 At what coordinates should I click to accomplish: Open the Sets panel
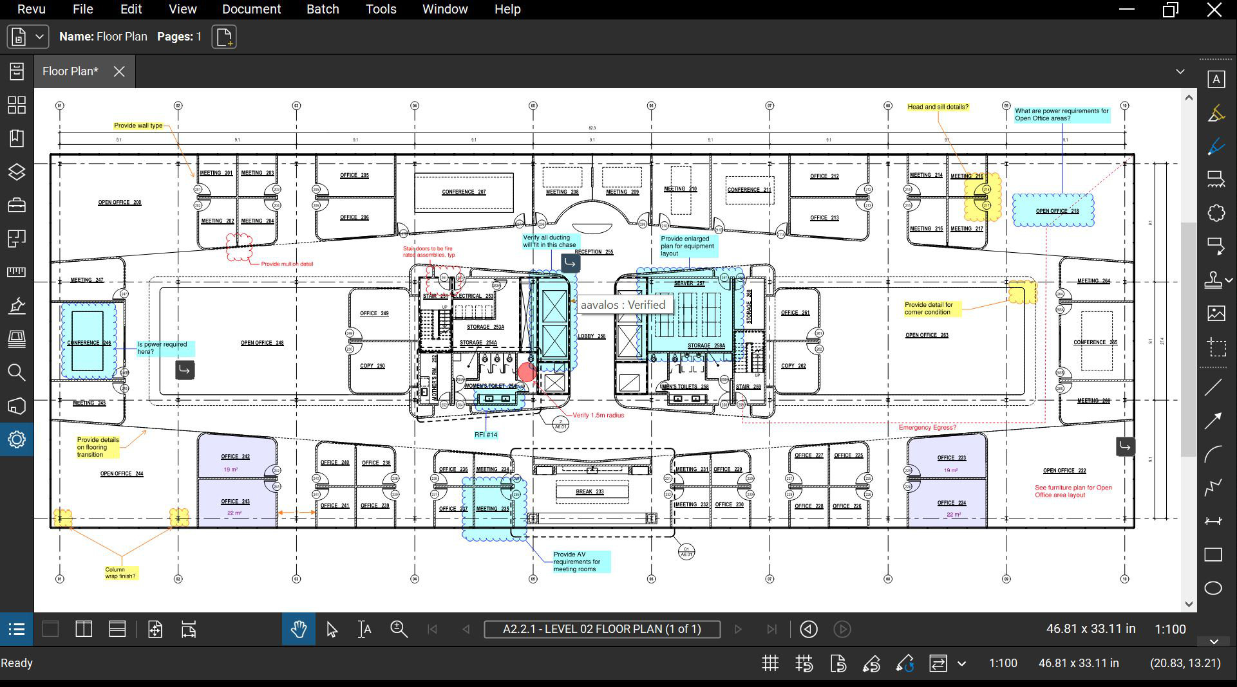click(17, 339)
